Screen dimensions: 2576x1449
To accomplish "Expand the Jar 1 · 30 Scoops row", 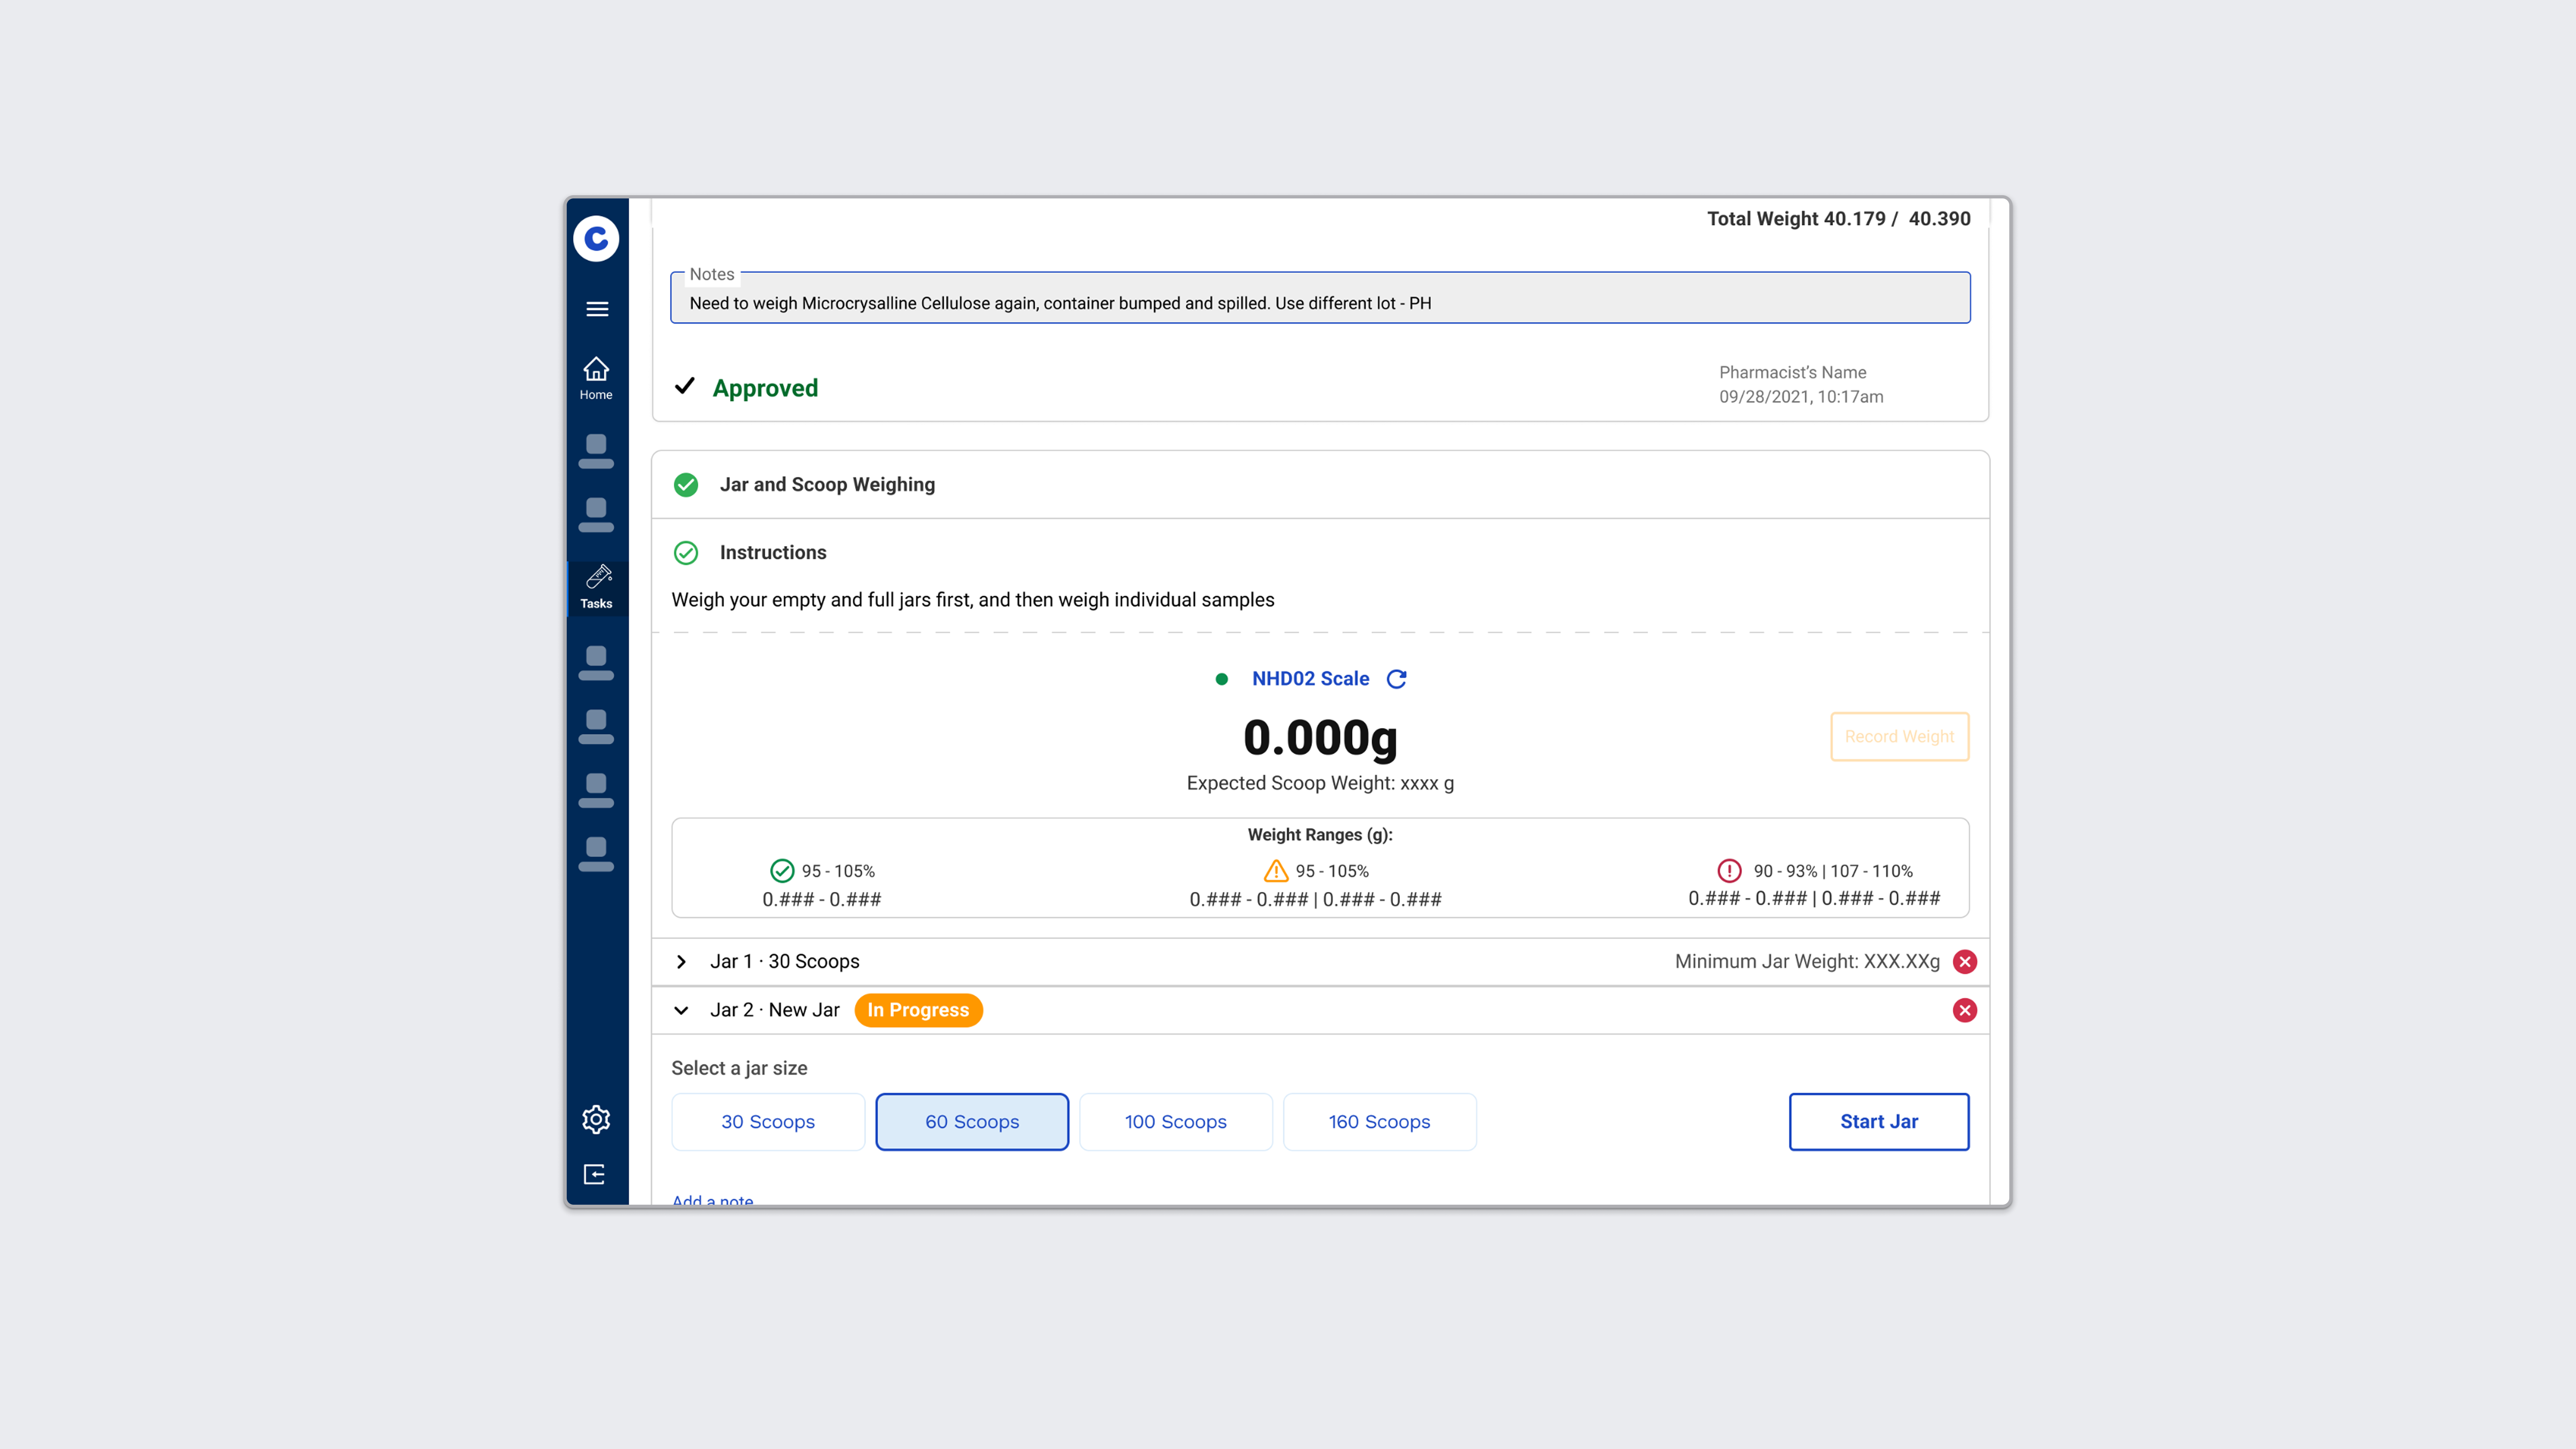I will 682,961.
